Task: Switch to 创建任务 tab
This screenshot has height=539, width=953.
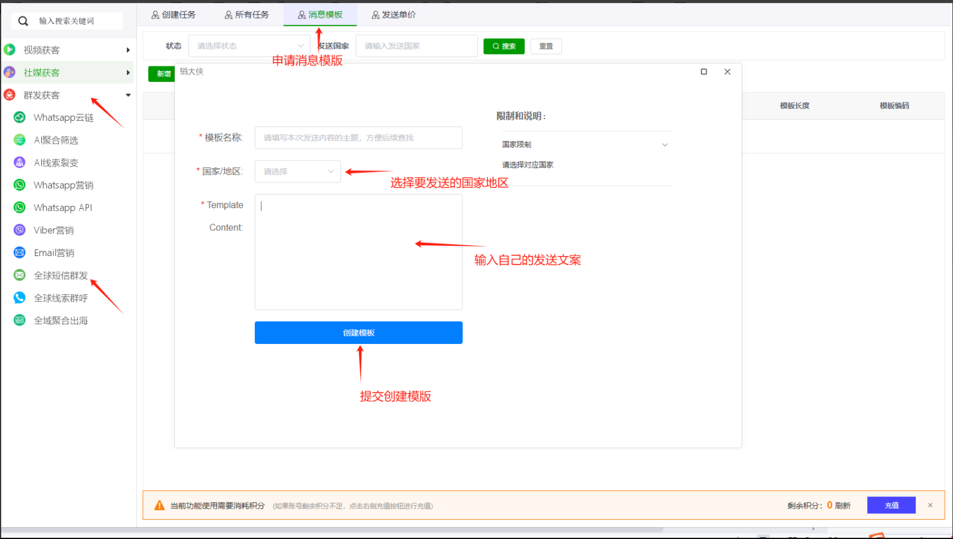Action: [x=173, y=14]
